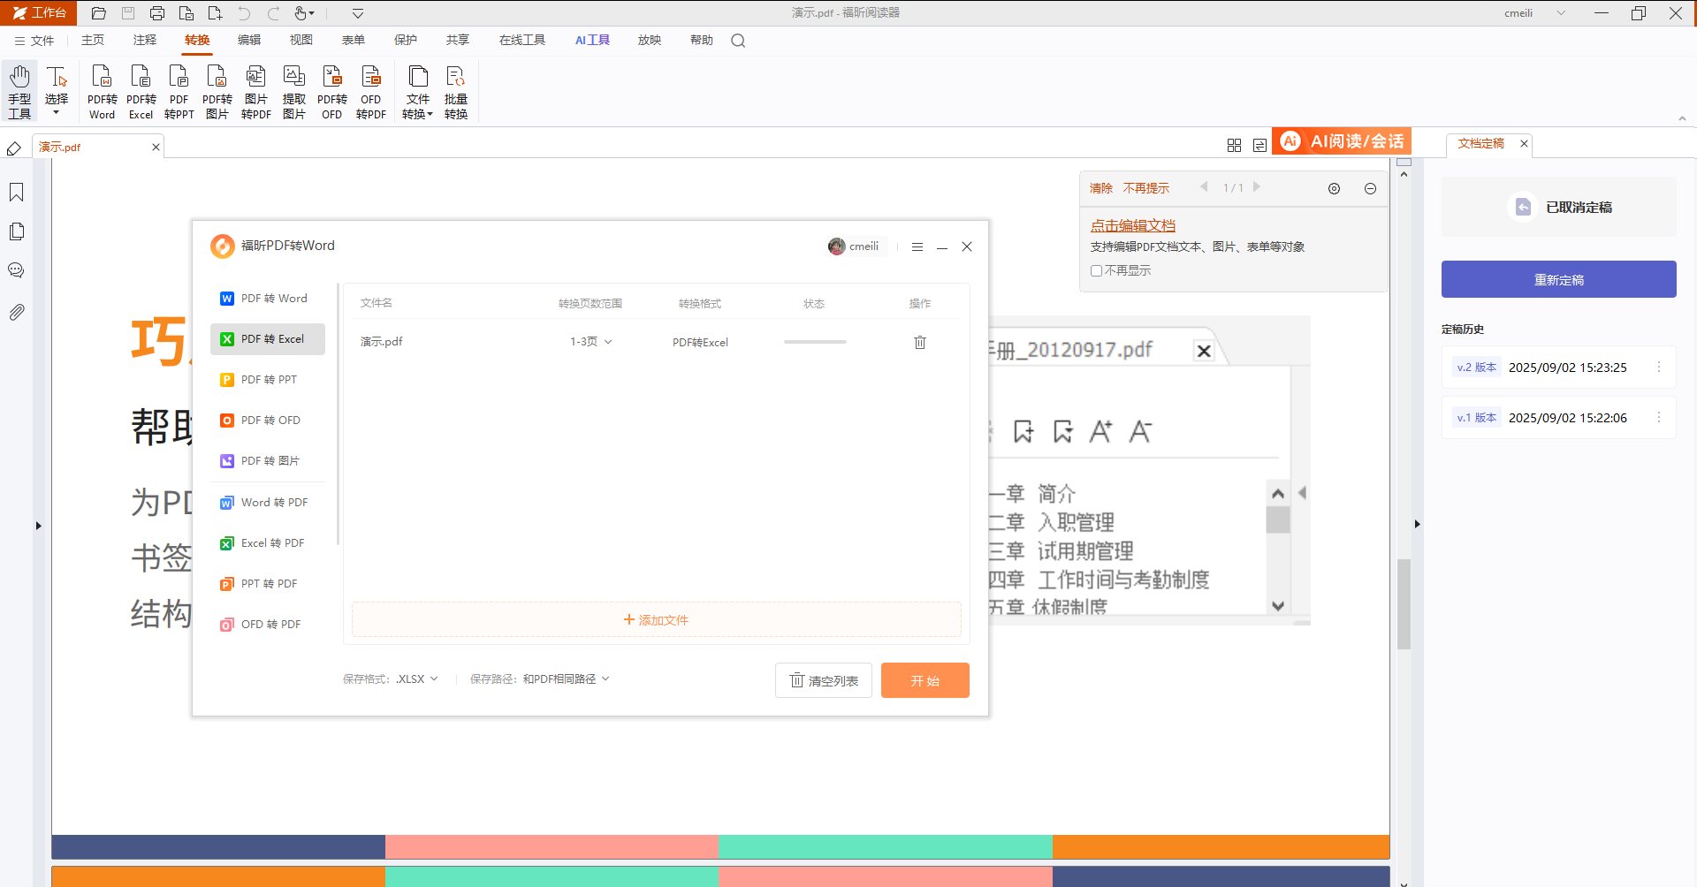This screenshot has height=887, width=1697.
Task: Switch to the 保护 tab
Action: 406,41
